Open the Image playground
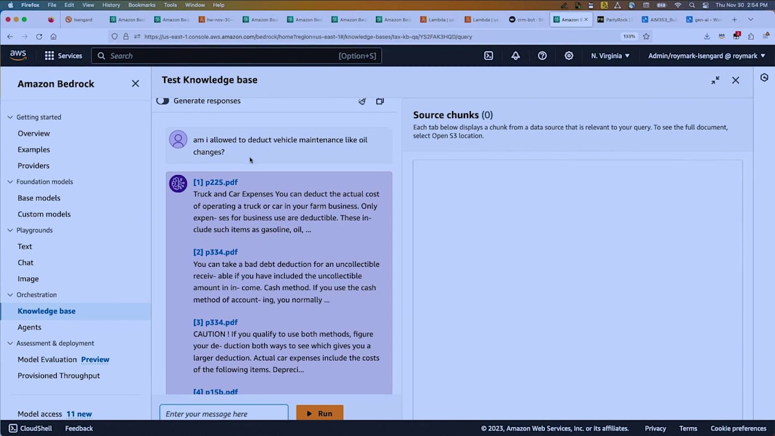This screenshot has width=775, height=436. coord(28,279)
